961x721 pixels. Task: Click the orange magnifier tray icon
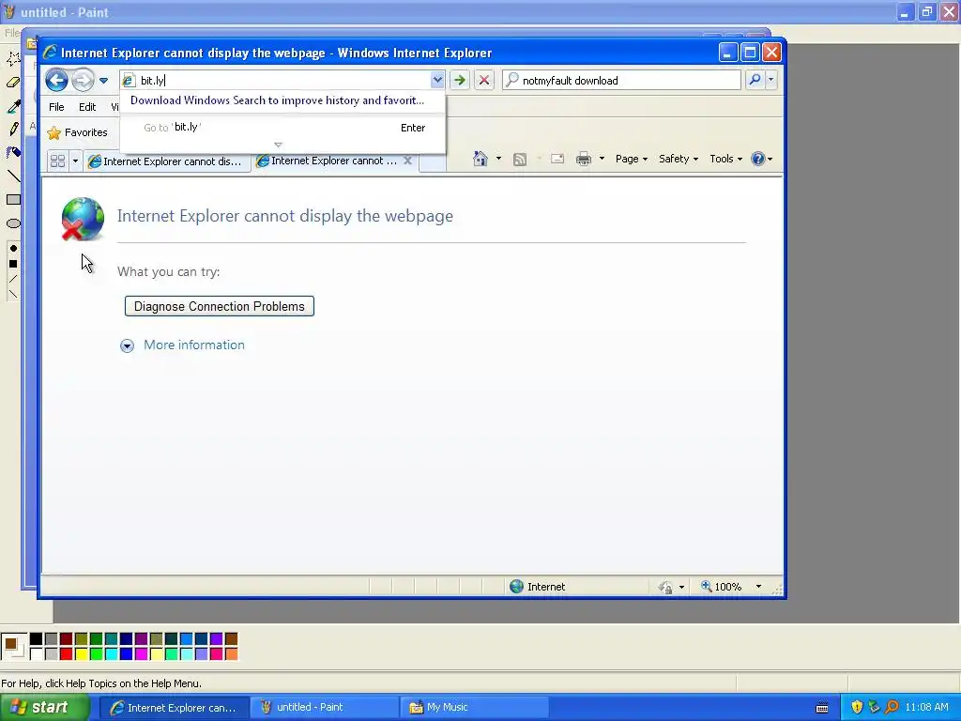coord(892,707)
